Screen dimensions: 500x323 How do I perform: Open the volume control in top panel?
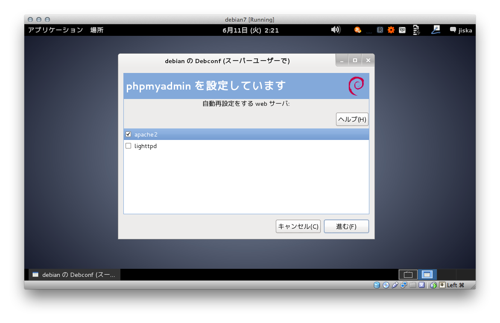click(336, 30)
